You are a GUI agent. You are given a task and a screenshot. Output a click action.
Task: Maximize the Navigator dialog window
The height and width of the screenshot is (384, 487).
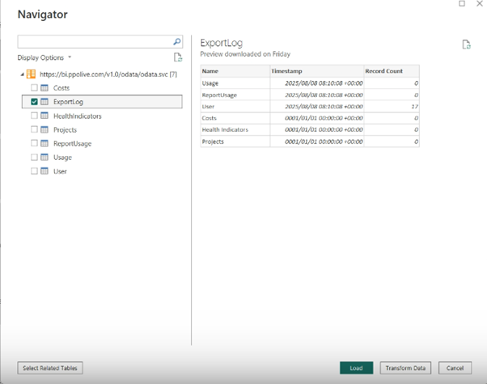(462, 3)
